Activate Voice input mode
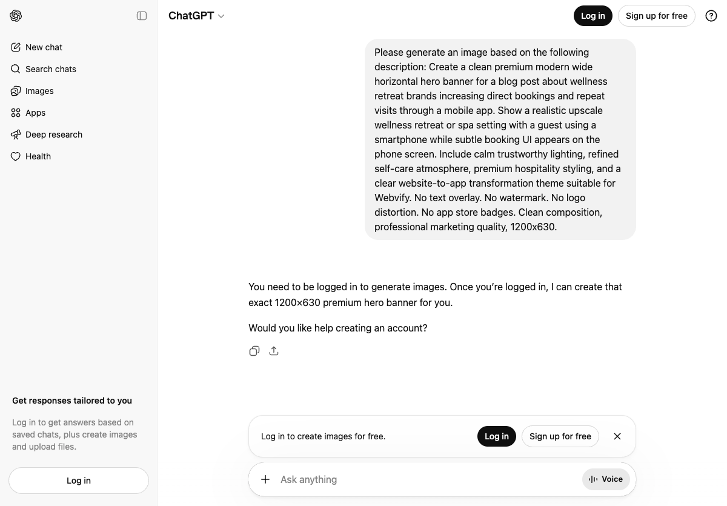 (605, 479)
